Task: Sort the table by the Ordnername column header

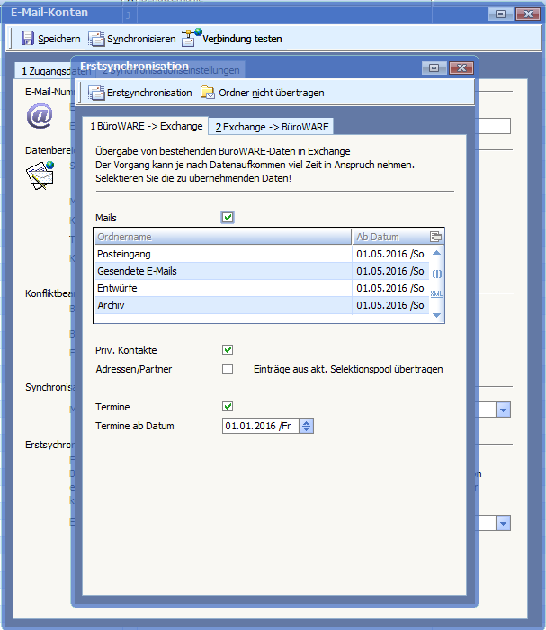Action: pyautogui.click(x=222, y=237)
